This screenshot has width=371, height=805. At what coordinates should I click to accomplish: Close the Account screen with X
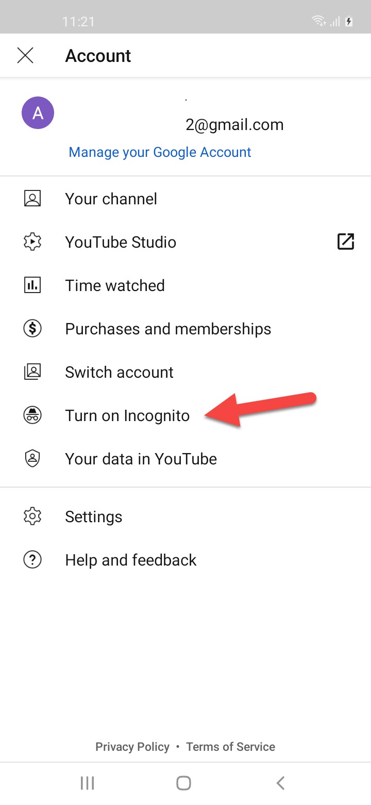coord(25,55)
